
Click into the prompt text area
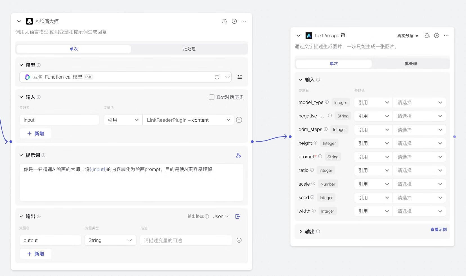coord(131,182)
